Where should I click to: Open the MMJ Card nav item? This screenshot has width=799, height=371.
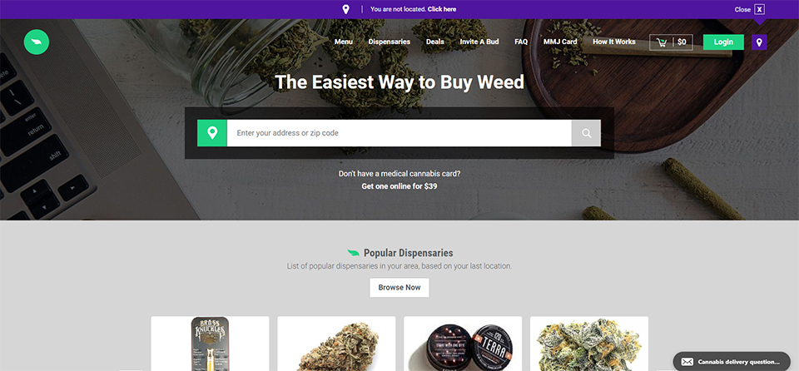point(560,42)
